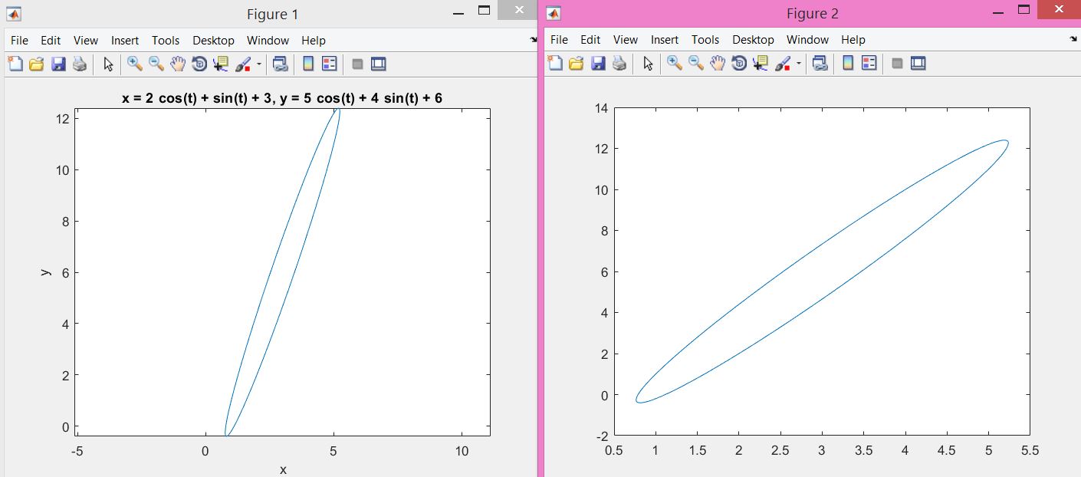Click Save Figure icon in Figure 1 toolbar
This screenshot has width=1081, height=477.
click(58, 64)
